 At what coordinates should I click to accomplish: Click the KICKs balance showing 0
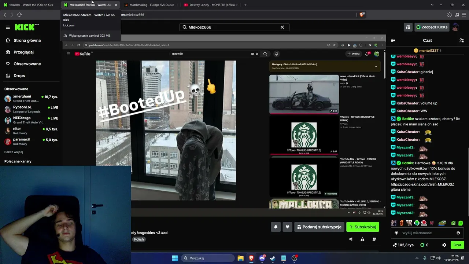pos(424,245)
